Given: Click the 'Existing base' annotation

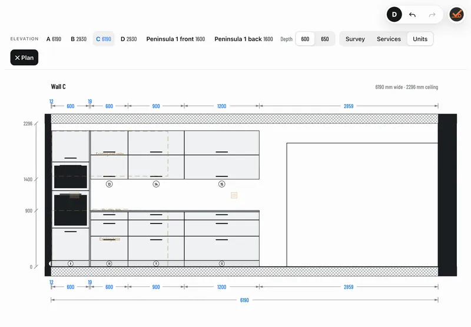Looking at the screenshot, I should coord(110,239).
